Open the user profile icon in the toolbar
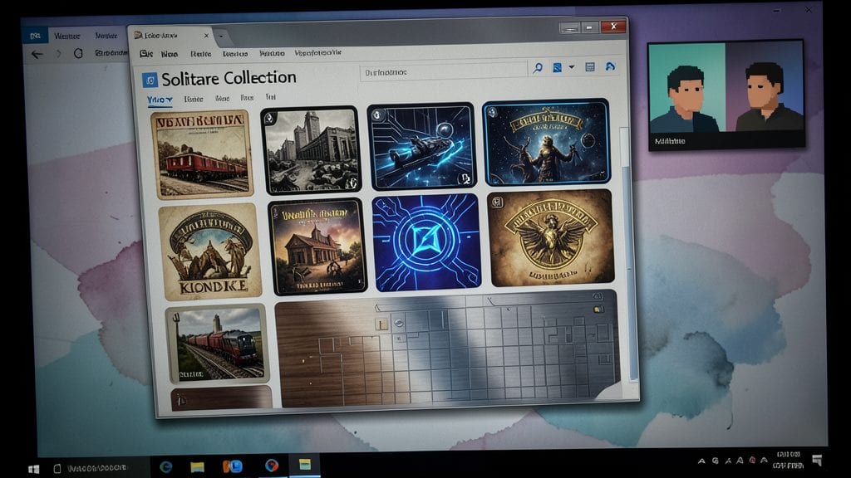Viewport: 851px width, 478px height. (x=610, y=66)
